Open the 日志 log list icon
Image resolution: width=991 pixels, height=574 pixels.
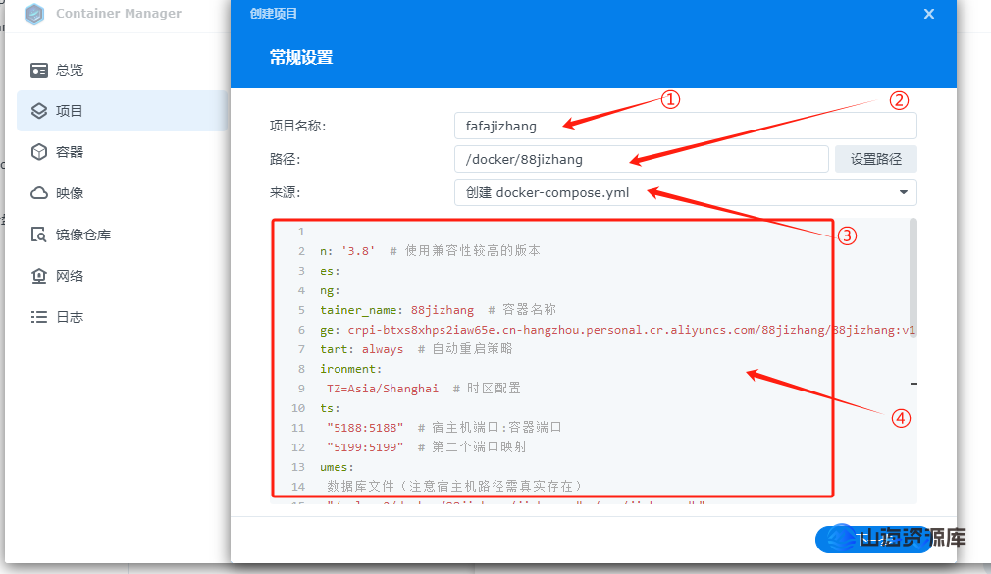pos(39,317)
